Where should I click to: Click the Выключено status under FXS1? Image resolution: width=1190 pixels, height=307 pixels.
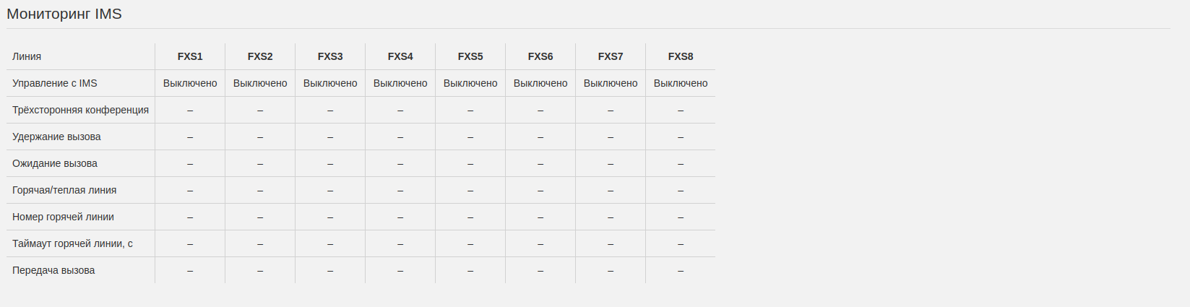click(x=190, y=83)
